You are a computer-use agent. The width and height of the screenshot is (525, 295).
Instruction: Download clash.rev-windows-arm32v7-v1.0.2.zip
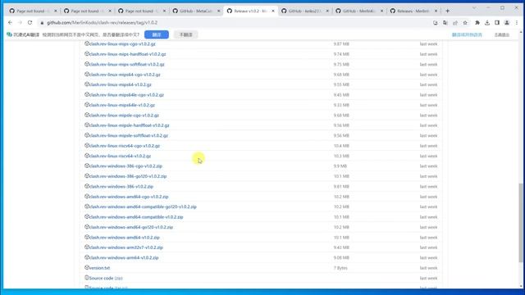coord(126,247)
